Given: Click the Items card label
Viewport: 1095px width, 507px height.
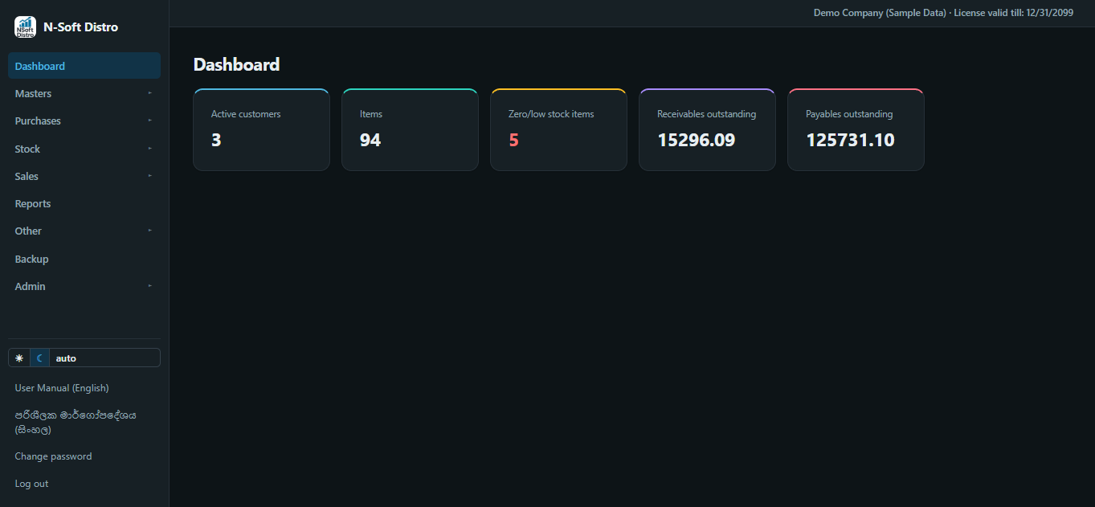Looking at the screenshot, I should [371, 114].
